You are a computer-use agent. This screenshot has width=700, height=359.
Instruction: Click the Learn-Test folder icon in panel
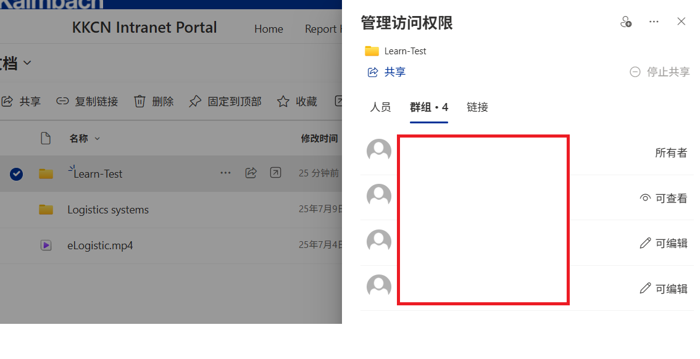pyautogui.click(x=372, y=51)
